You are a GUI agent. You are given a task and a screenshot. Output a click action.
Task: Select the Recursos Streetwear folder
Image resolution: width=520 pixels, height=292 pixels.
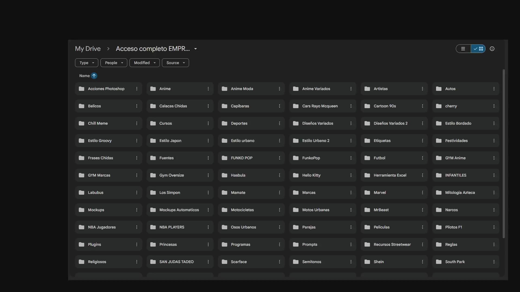click(394, 244)
